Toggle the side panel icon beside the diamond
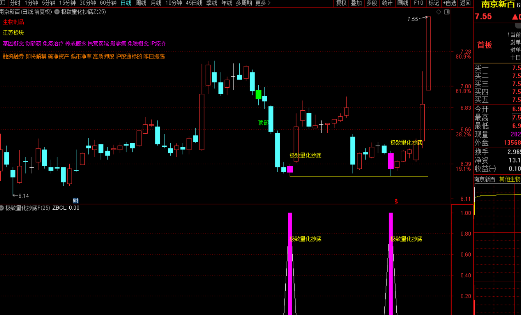Viewport: 521px width, 315px height. [447, 12]
